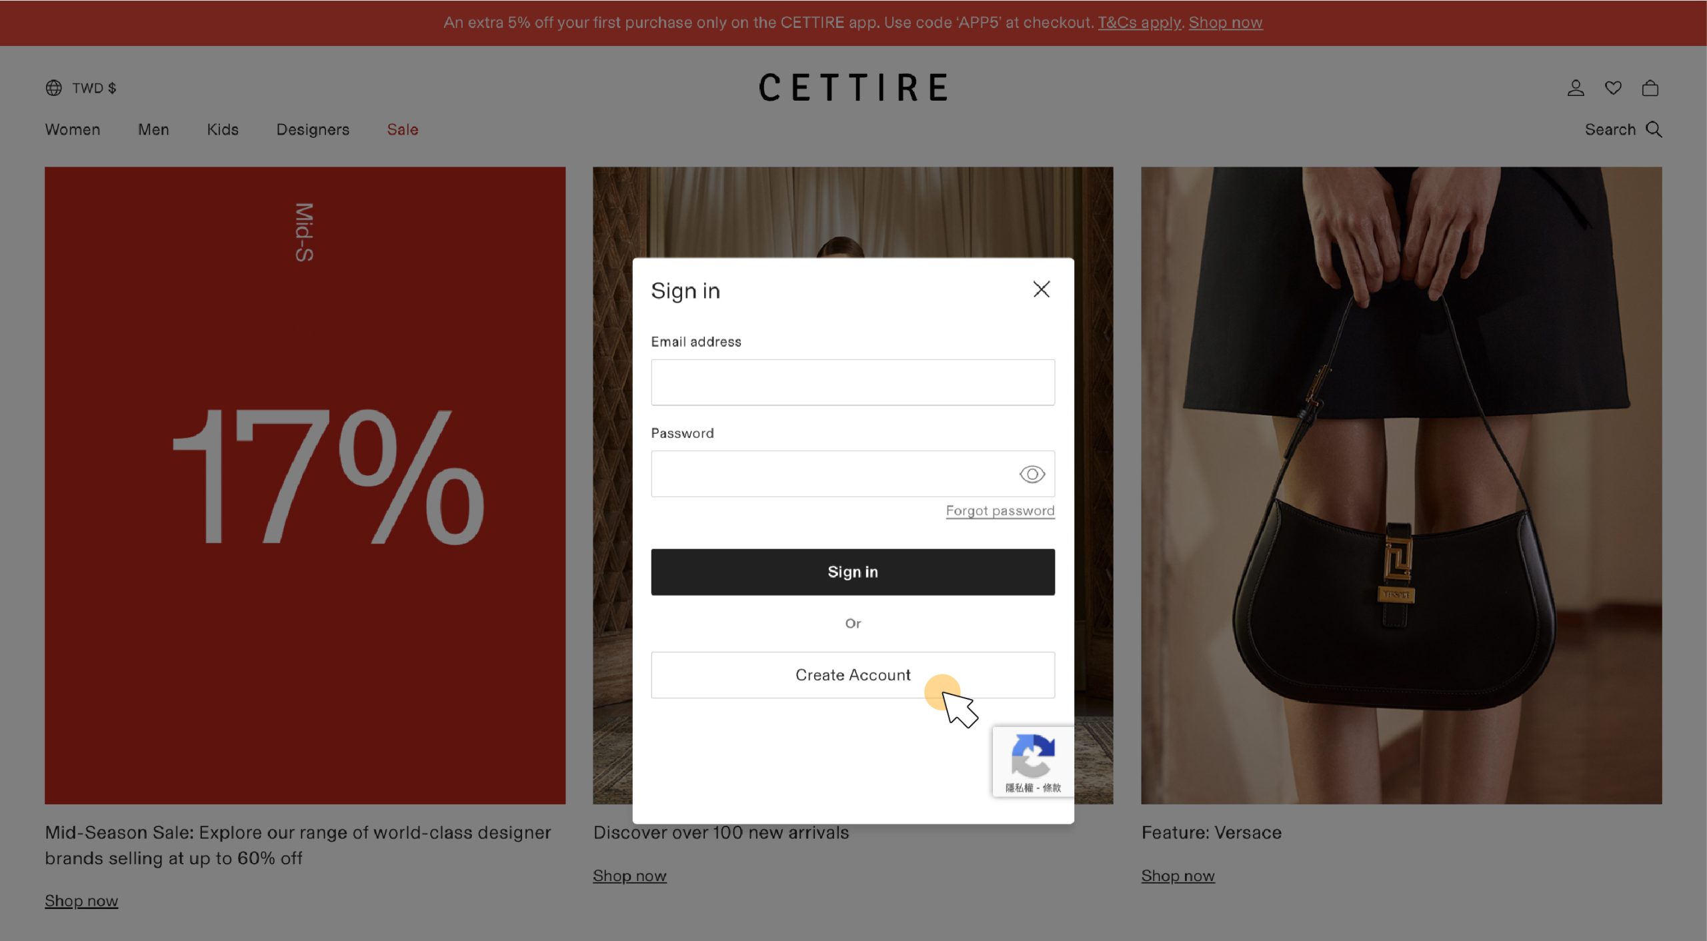
Task: Click the T&Cs apply link
Action: 1139,22
